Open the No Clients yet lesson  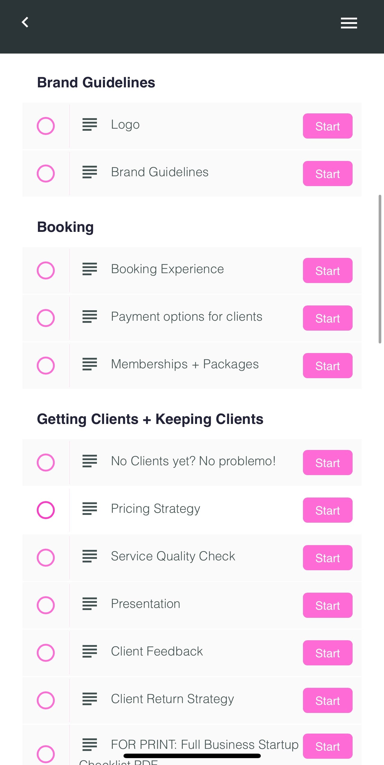click(193, 461)
